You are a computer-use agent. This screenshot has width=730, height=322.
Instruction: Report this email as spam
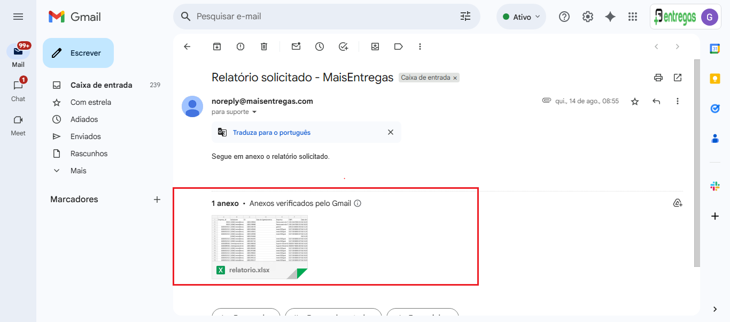240,47
